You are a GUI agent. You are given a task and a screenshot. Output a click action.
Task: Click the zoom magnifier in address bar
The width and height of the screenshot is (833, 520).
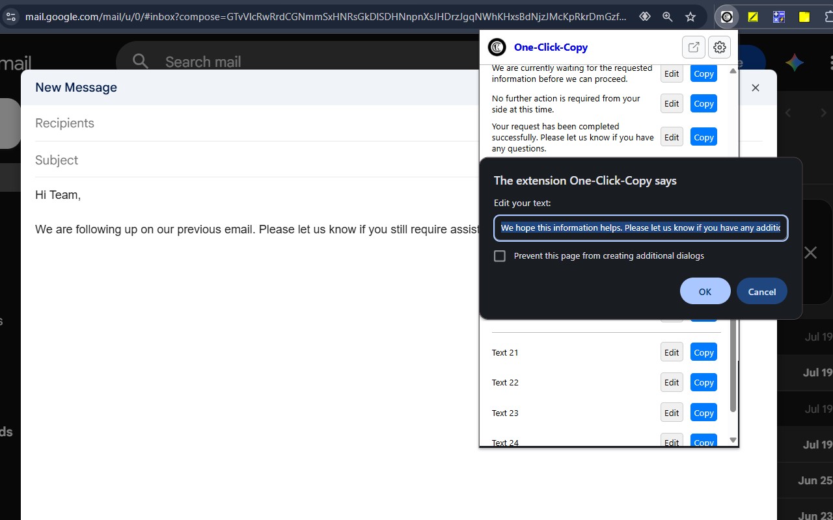[668, 17]
